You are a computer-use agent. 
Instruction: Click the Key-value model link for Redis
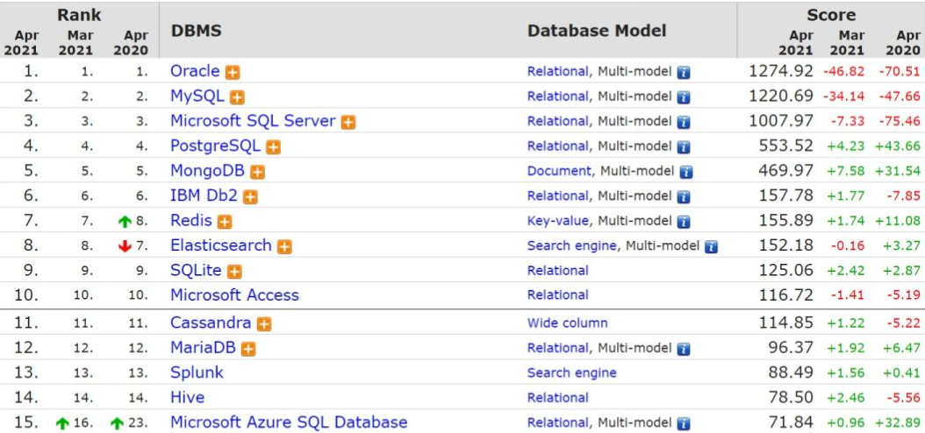pos(558,221)
